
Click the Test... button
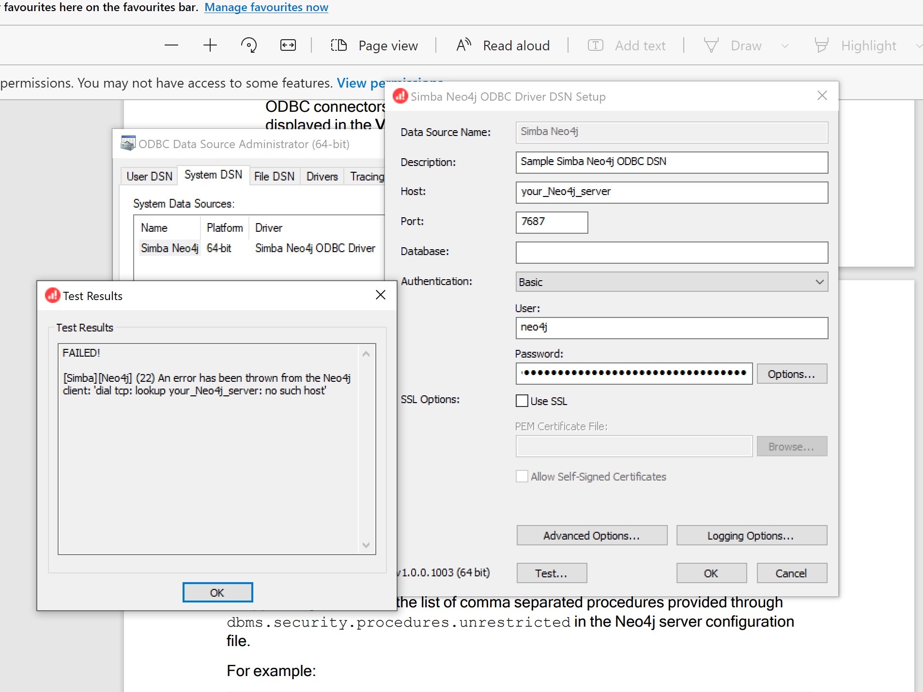coord(552,573)
